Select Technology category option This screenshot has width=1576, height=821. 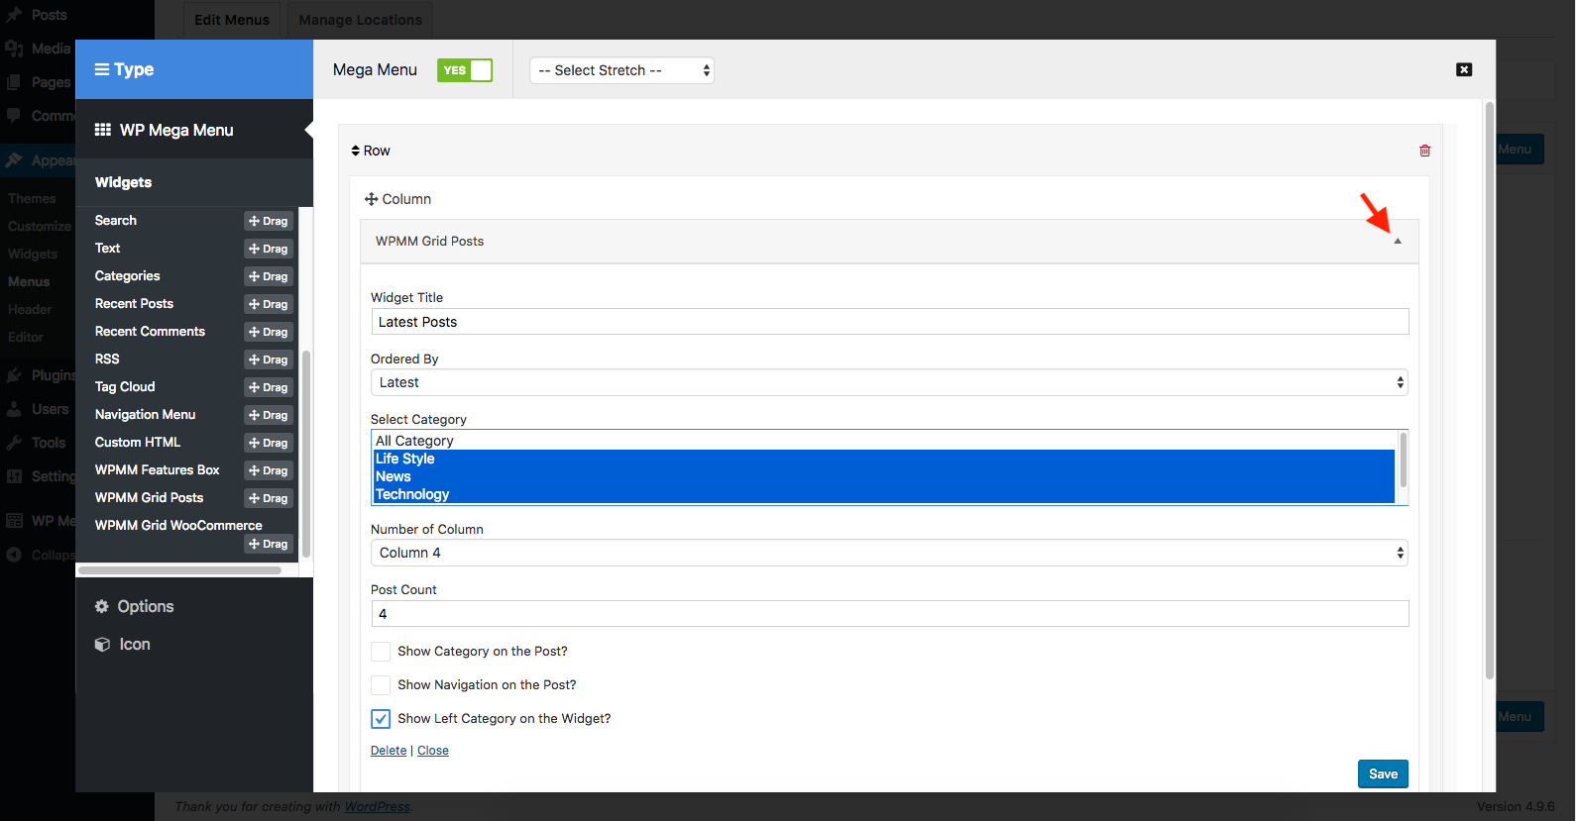(x=884, y=494)
